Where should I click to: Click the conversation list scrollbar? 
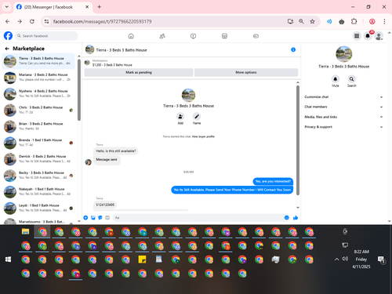(79, 90)
